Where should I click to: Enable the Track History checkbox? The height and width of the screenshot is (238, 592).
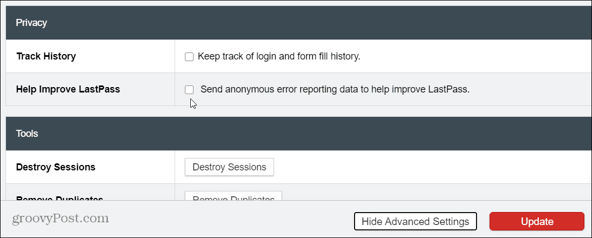(x=189, y=57)
